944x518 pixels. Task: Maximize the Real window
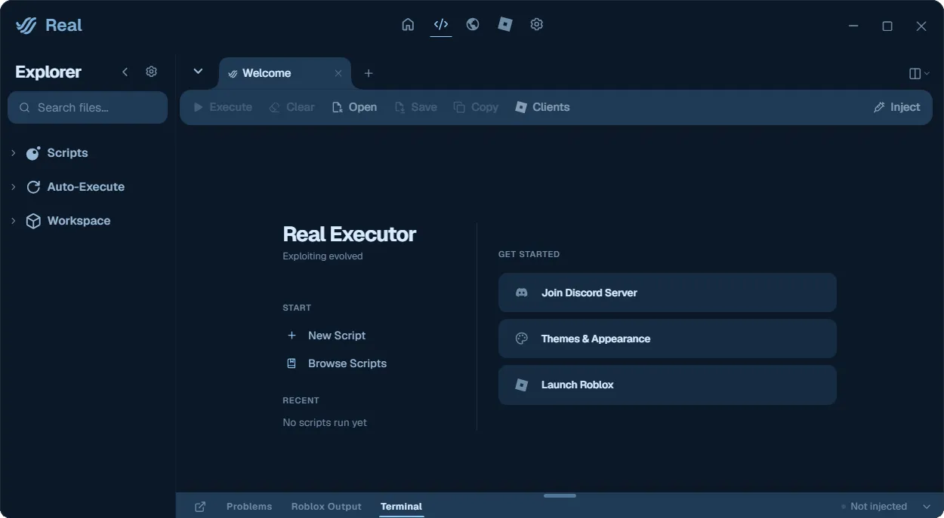(x=887, y=26)
